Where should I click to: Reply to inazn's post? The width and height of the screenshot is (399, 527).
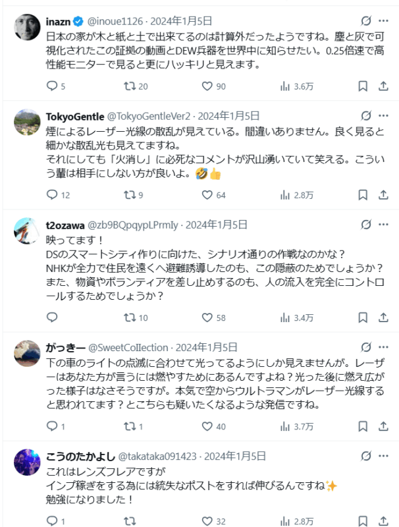(x=53, y=86)
